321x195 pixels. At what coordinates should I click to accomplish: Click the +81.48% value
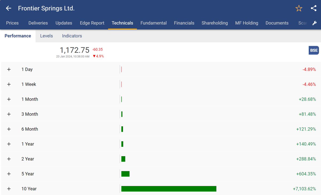307,114
